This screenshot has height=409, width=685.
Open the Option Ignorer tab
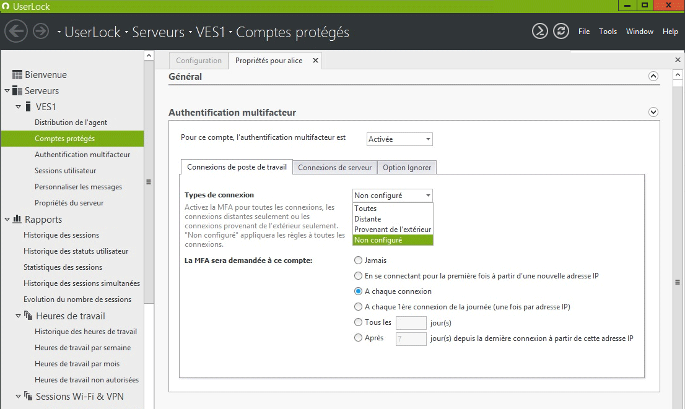pos(407,167)
